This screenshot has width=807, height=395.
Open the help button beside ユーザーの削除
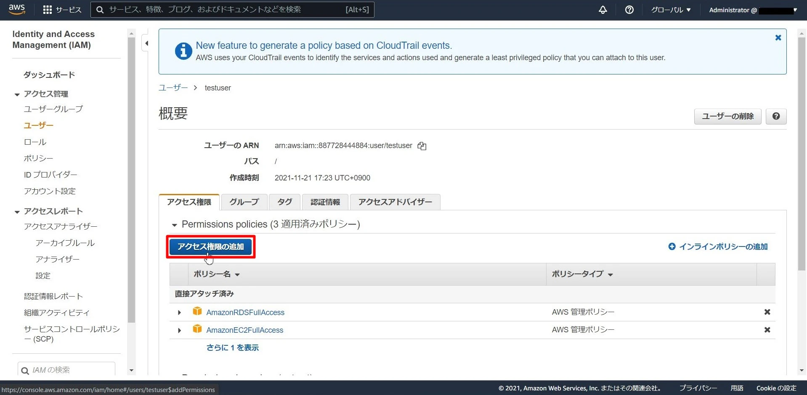pyautogui.click(x=776, y=116)
